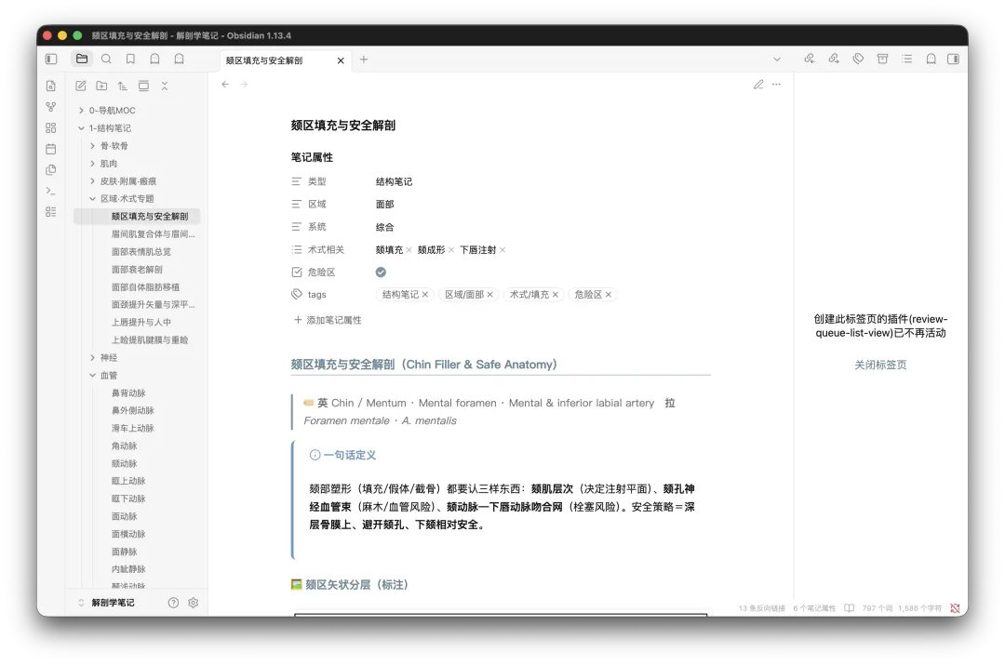1005x665 pixels.
Task: Remove the 颏填充 value from 术式相关
Action: point(409,250)
